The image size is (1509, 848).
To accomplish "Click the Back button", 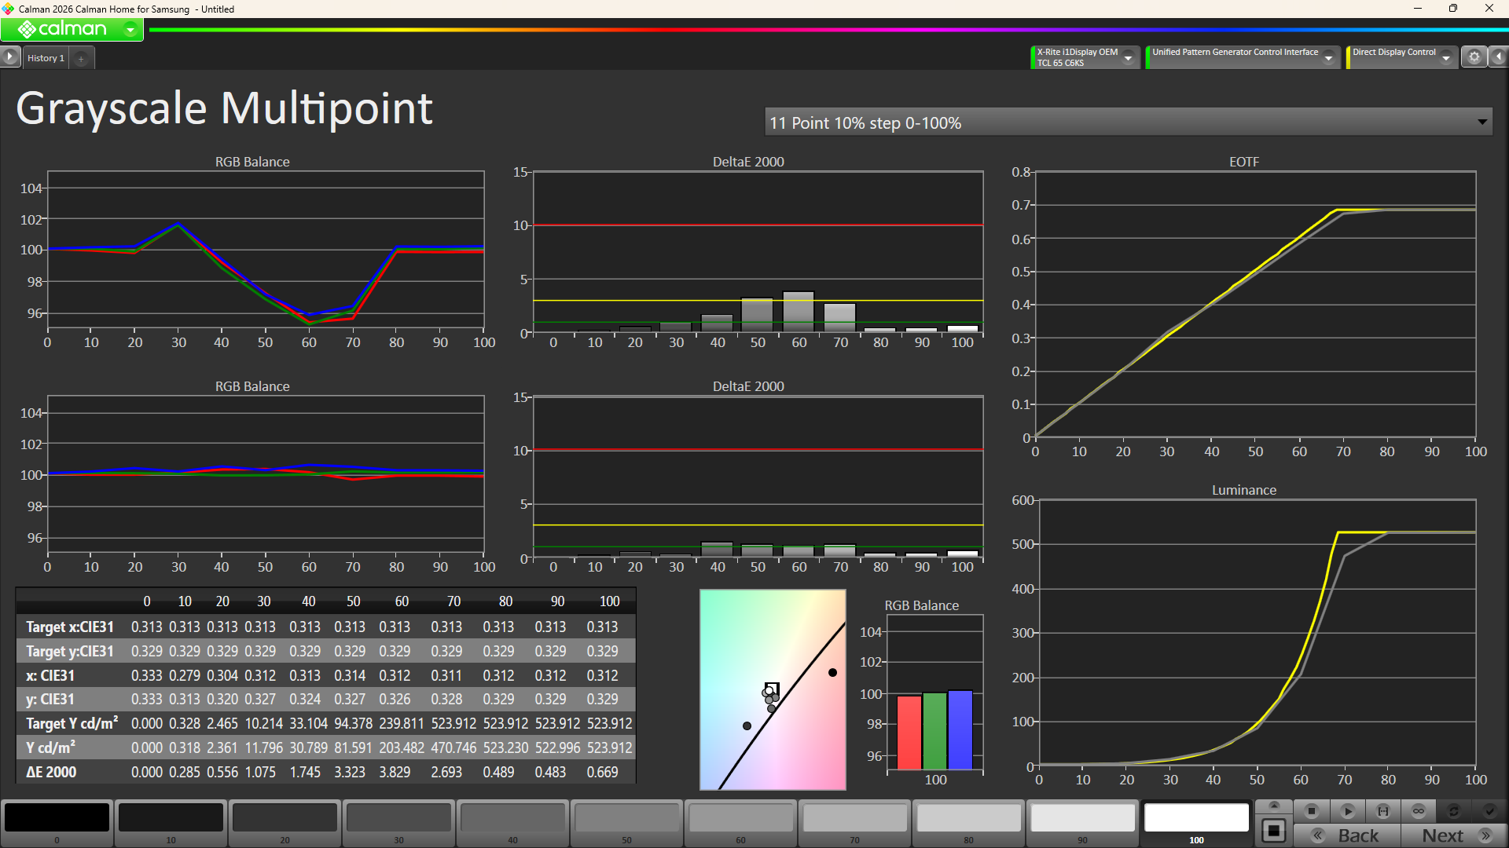I will (x=1347, y=835).
